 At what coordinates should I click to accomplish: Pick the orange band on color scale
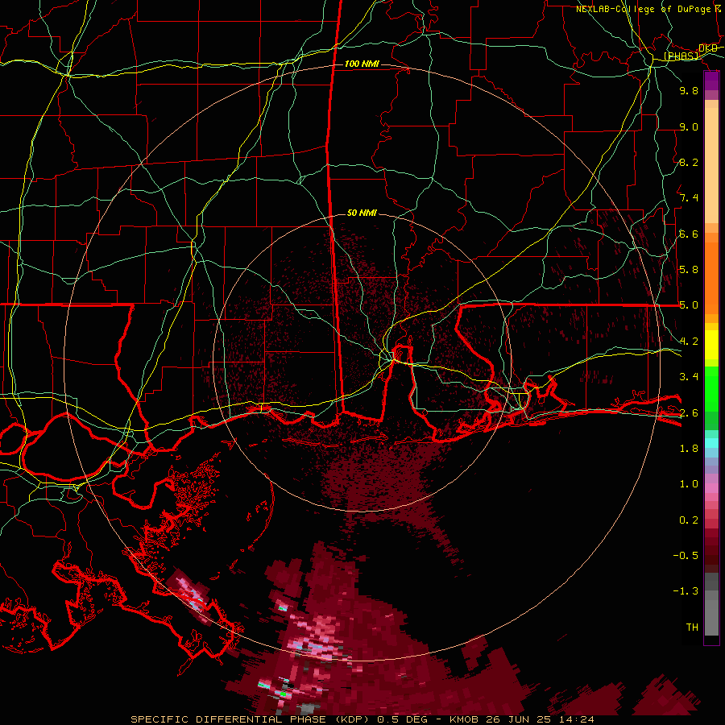pos(711,277)
